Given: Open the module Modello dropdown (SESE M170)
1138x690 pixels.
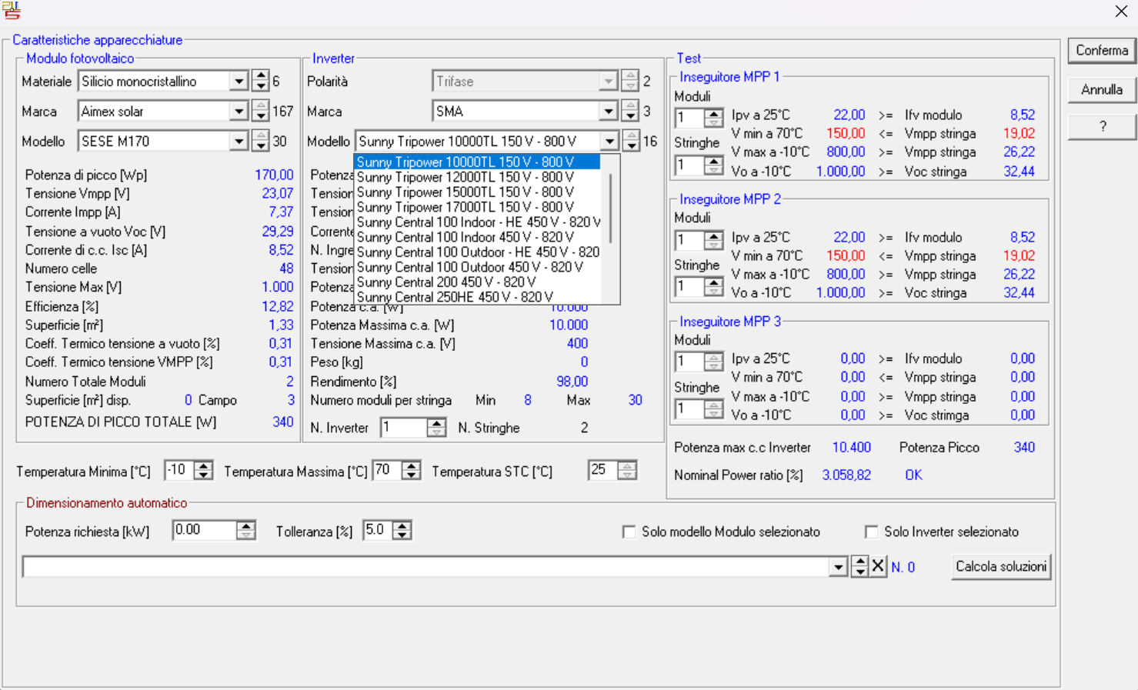Looking at the screenshot, I should coord(239,142).
